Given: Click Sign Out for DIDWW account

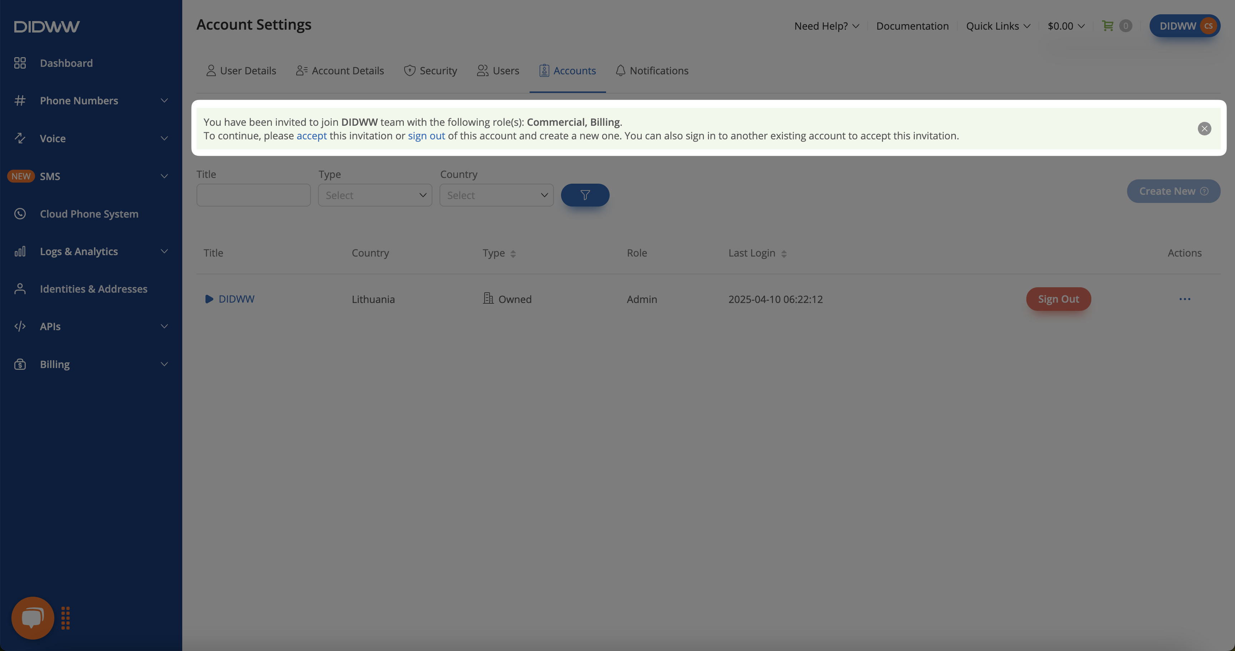Looking at the screenshot, I should pyautogui.click(x=1058, y=299).
